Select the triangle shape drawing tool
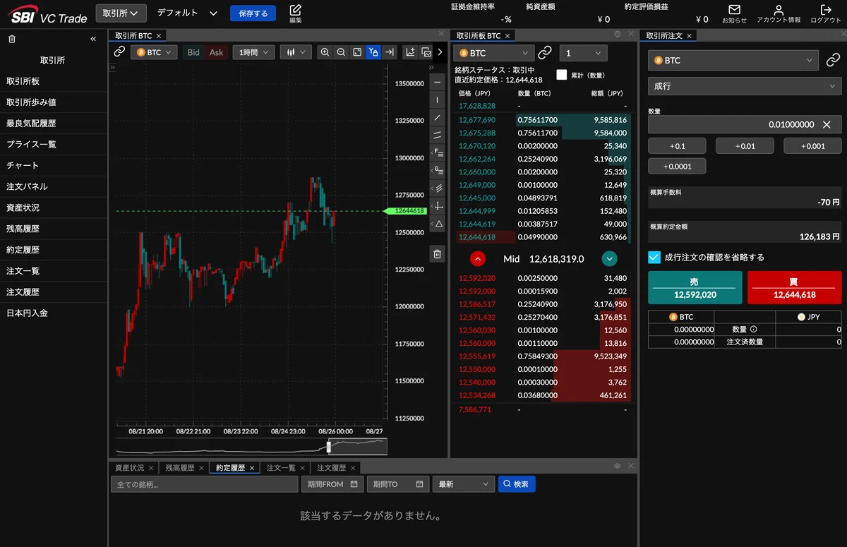 click(x=437, y=224)
